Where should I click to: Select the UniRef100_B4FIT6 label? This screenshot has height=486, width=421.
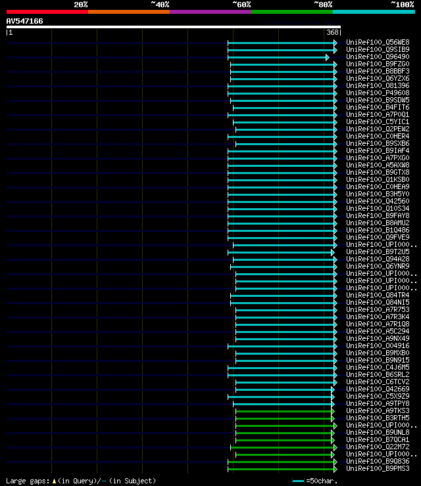pyautogui.click(x=378, y=107)
